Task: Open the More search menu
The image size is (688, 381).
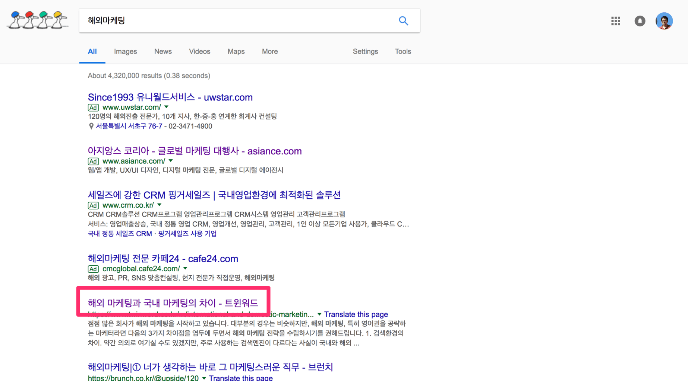Action: [270, 51]
